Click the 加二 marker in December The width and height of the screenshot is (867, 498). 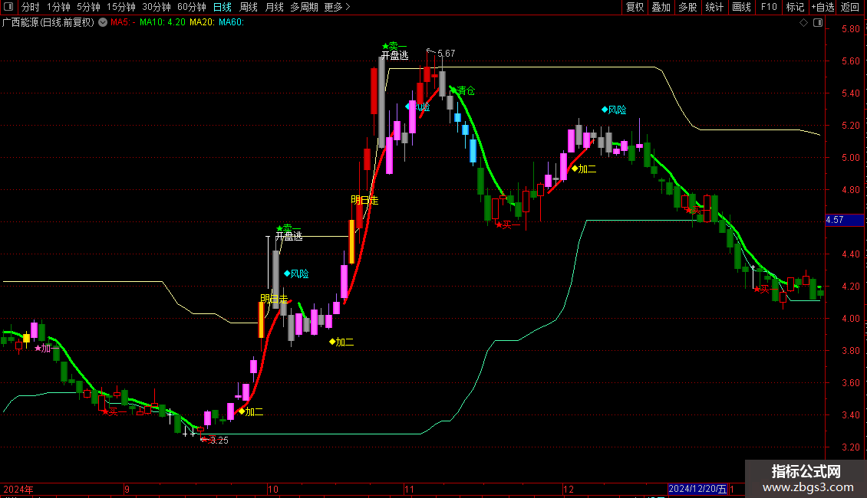tap(584, 169)
